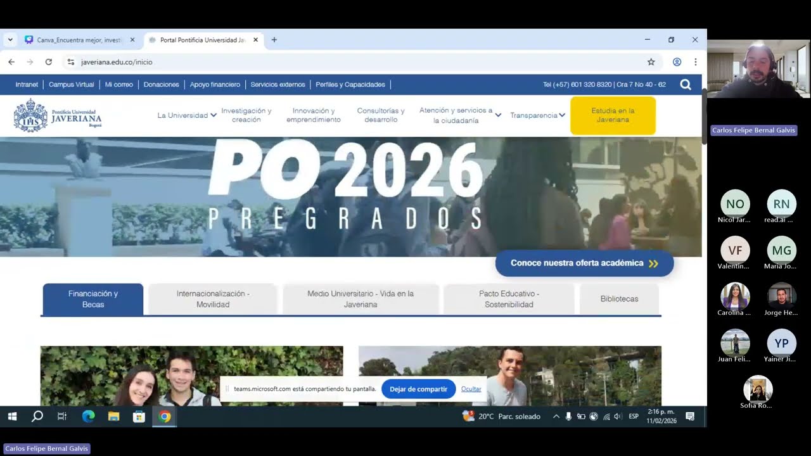Open Chrome three-dot menu
This screenshot has height=456, width=811.
[695, 62]
